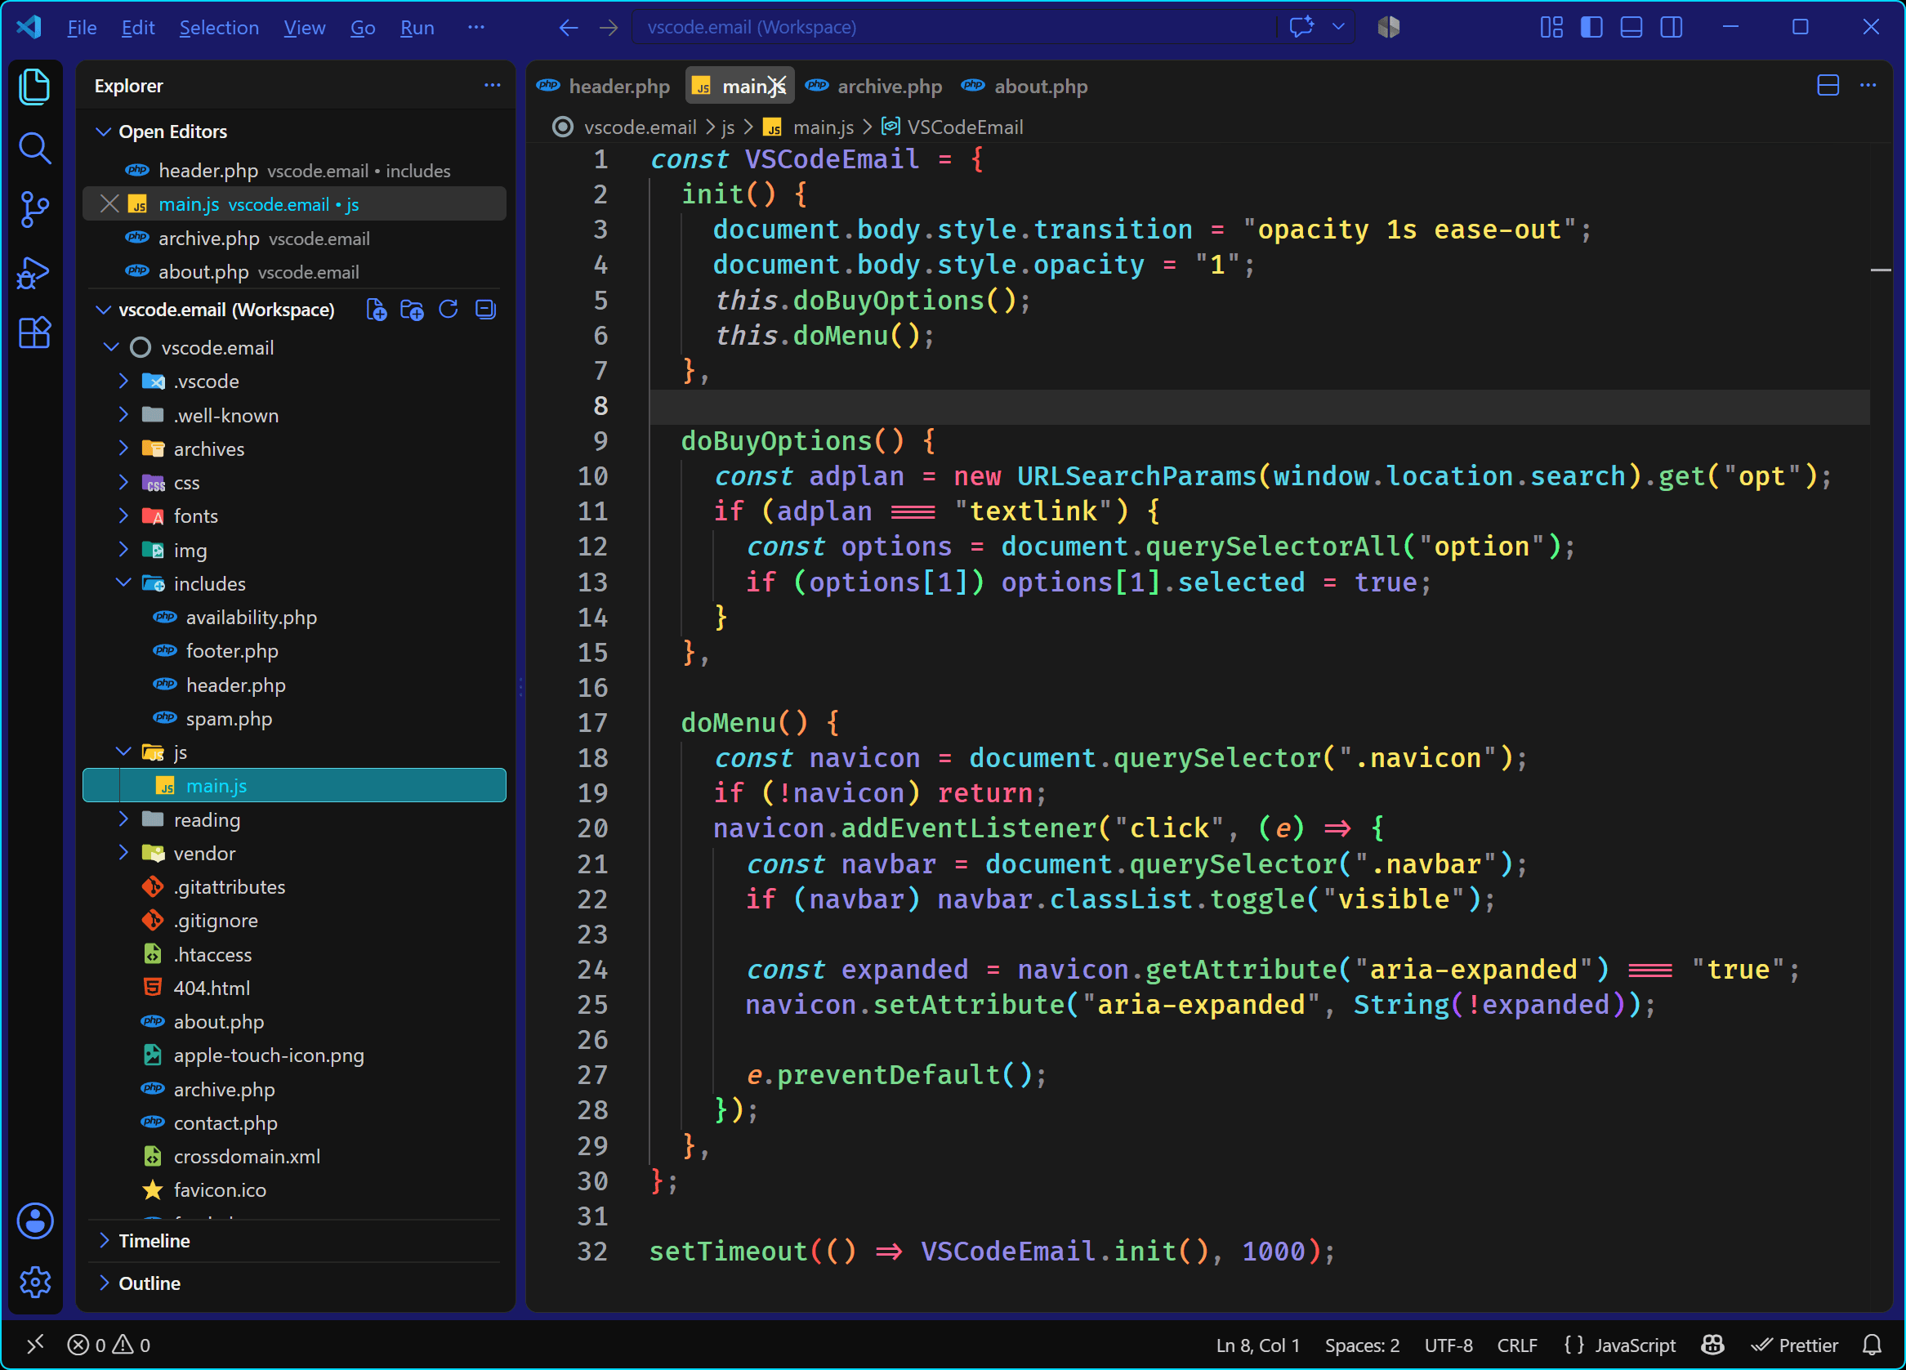Screen dimensions: 1906x1370
Task: Switch to the archive.php editor tab
Action: click(874, 86)
